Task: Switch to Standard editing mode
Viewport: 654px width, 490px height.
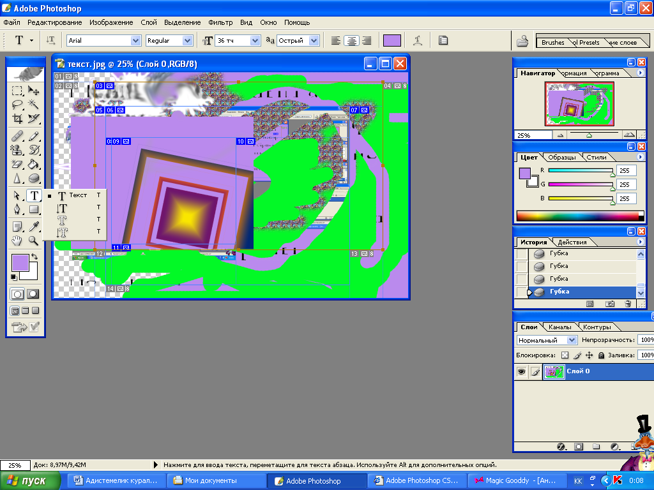Action: 17,294
